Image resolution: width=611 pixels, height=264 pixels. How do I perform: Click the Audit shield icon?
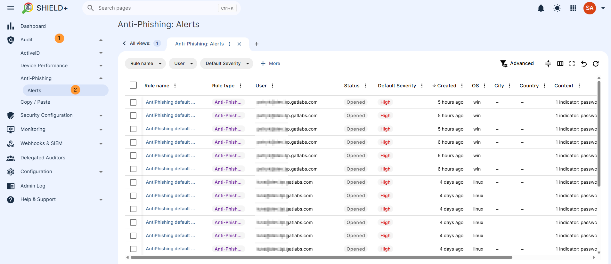coord(11,40)
